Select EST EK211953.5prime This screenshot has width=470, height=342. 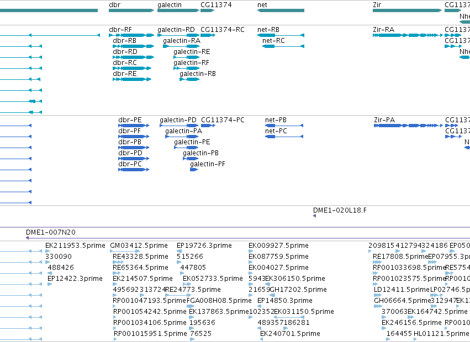pos(47,251)
